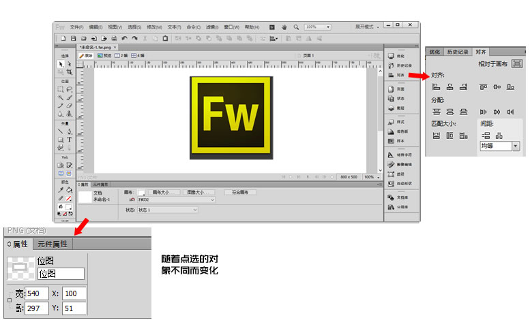The height and width of the screenshot is (320, 530).
Task: Align right edge in Align panel
Action: coord(463,87)
